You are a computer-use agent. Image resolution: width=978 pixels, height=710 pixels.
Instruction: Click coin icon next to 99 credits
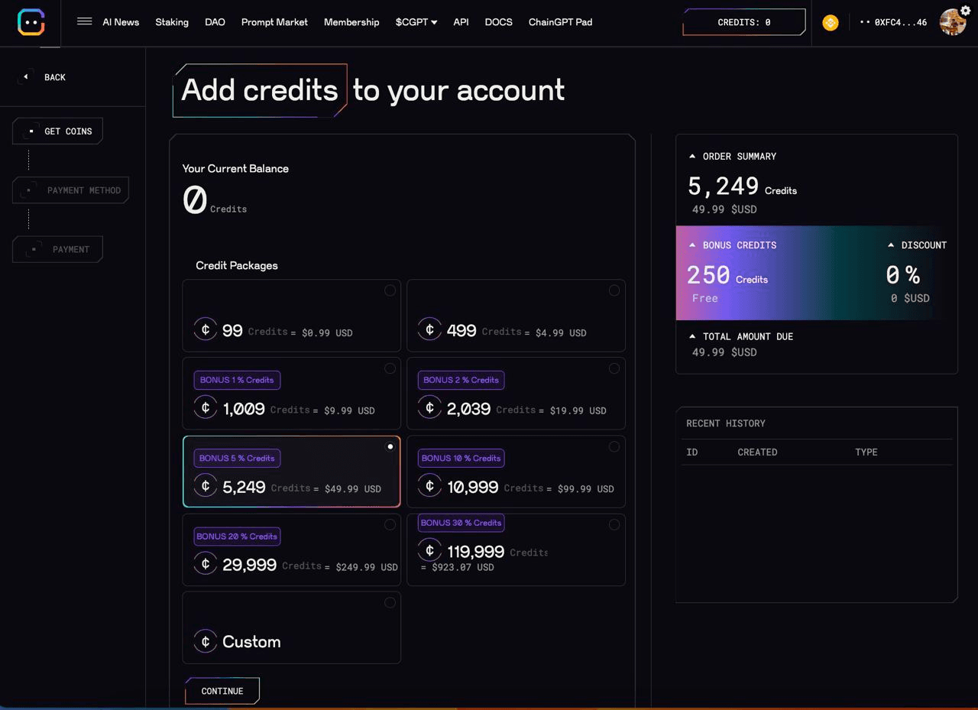[205, 329]
